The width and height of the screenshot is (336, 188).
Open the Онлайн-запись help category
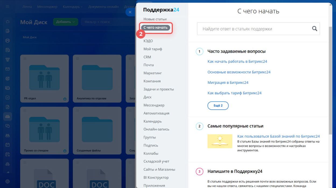pos(156,129)
